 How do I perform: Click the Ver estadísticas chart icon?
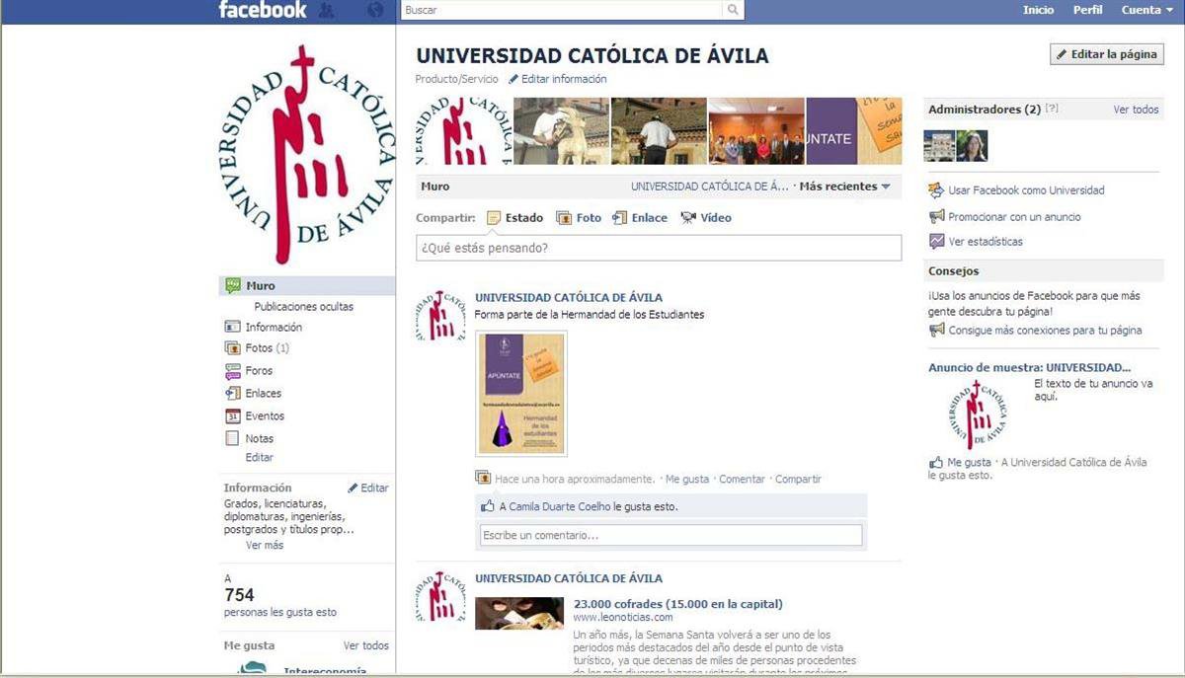coord(937,242)
